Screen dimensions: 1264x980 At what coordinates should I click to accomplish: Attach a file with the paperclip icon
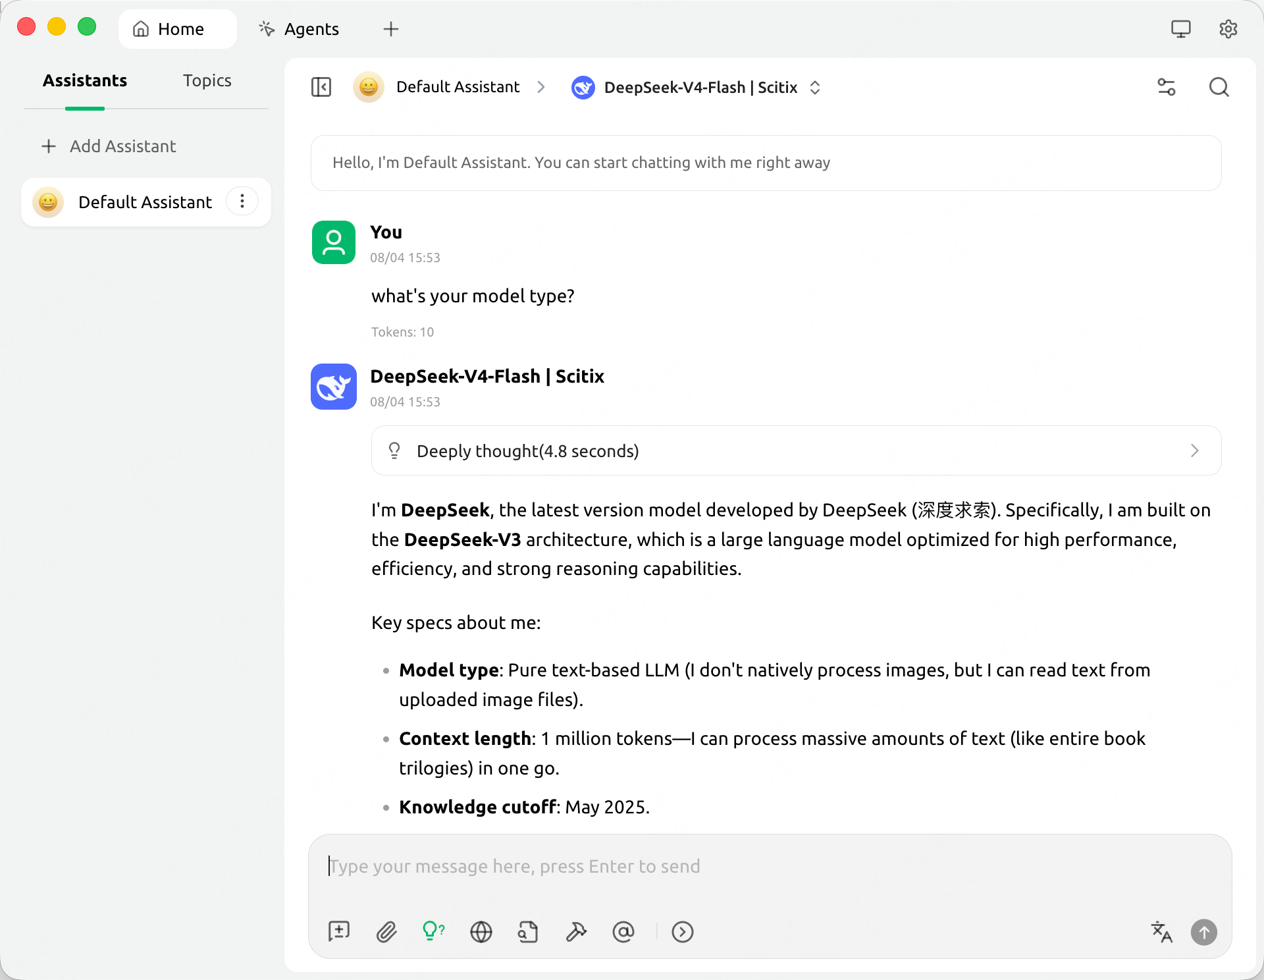tap(386, 932)
